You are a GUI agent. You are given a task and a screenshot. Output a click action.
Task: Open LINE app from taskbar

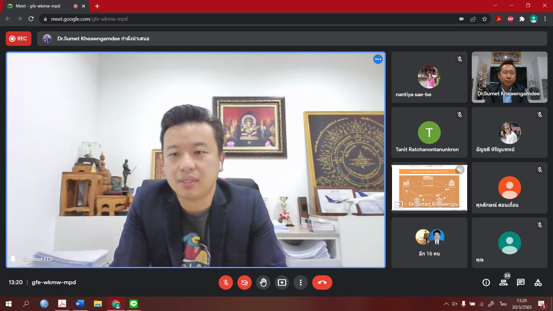(133, 304)
